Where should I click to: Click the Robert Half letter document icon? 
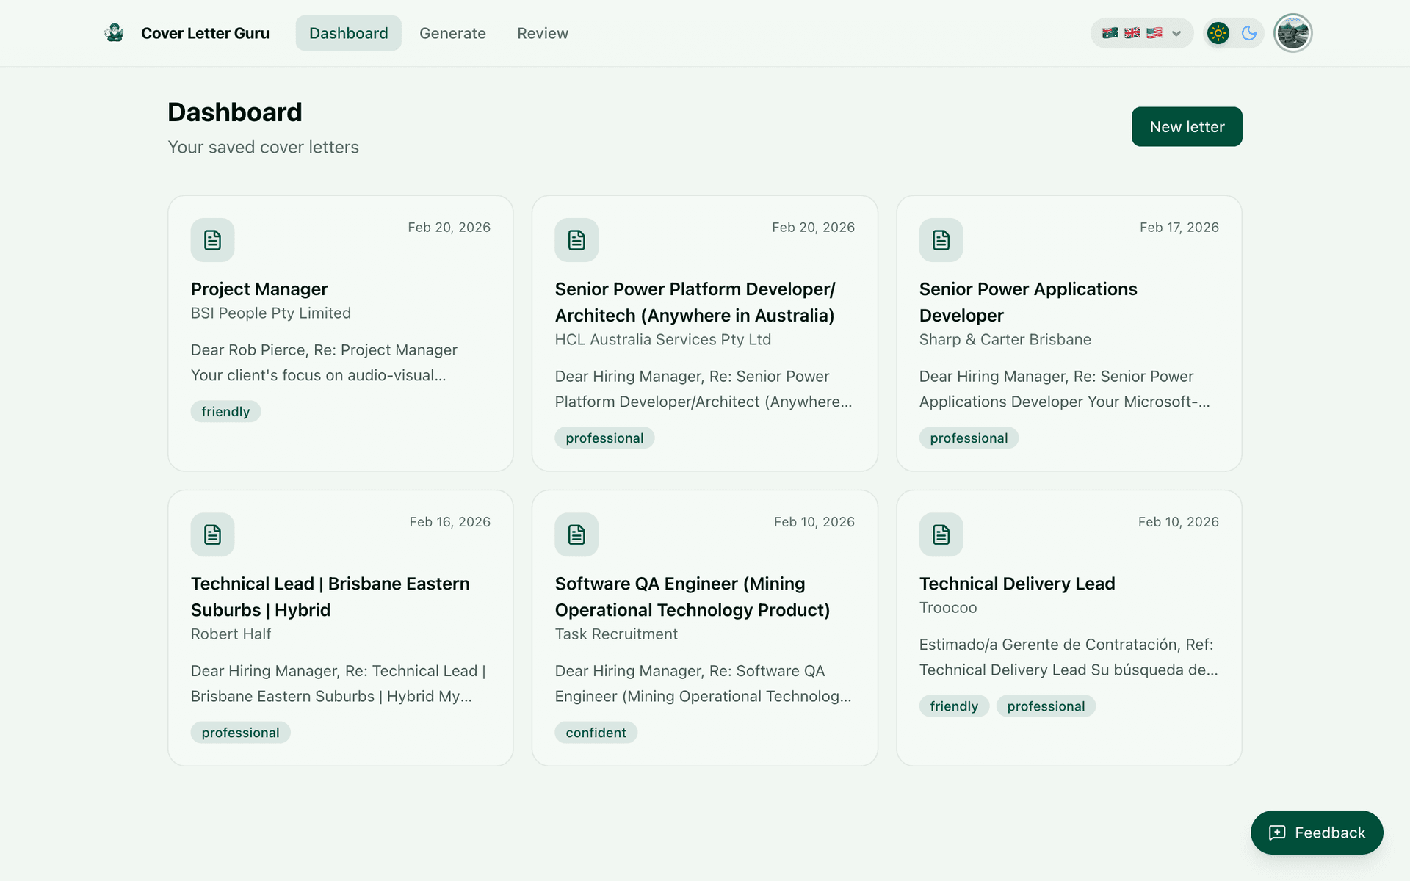tap(212, 534)
